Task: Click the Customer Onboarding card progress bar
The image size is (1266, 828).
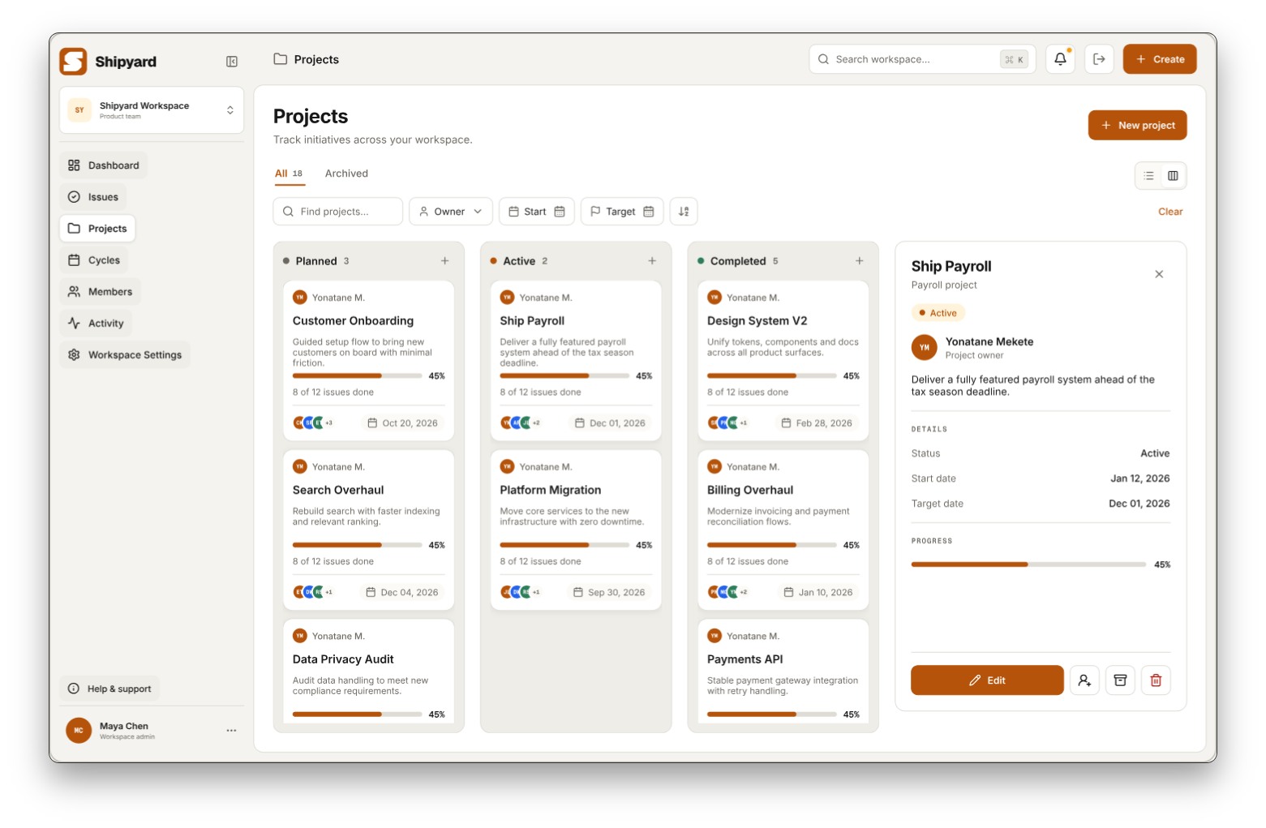Action: coord(357,376)
